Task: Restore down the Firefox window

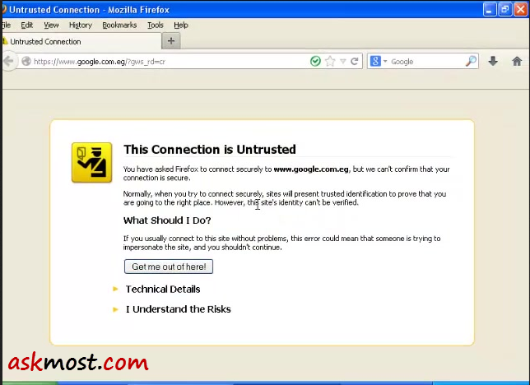Action: (x=504, y=10)
